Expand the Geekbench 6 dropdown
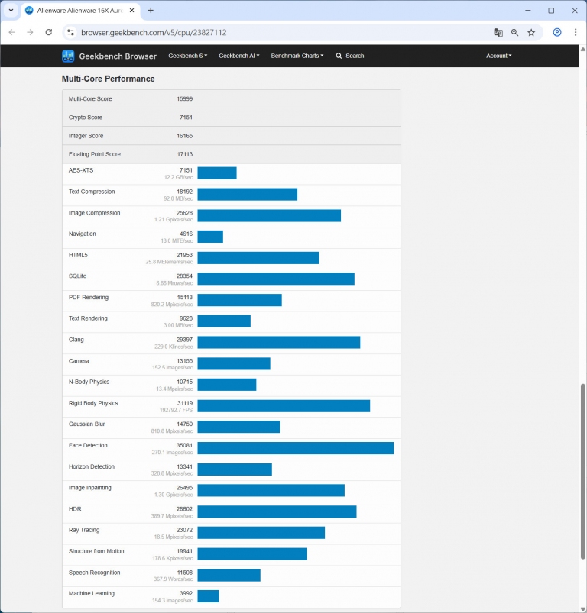This screenshot has height=613, width=587. tap(187, 56)
